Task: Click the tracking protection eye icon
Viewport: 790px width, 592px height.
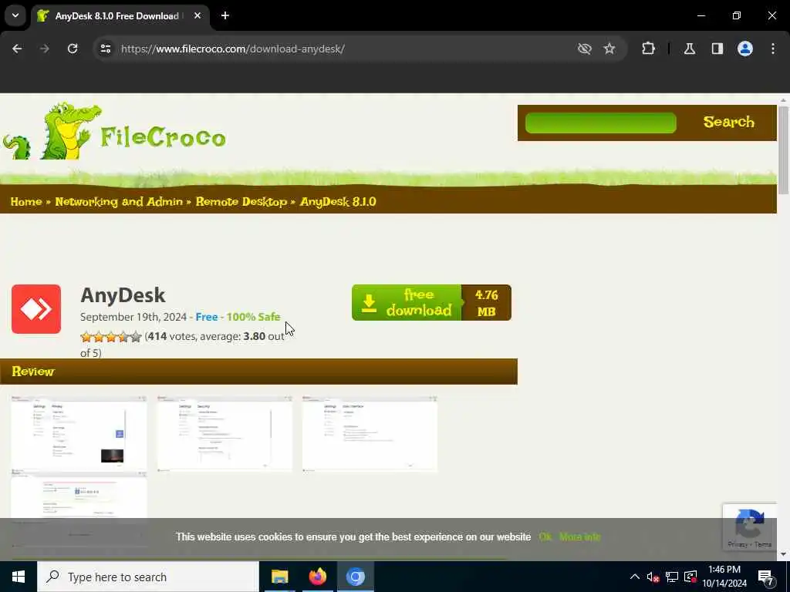Action: pos(585,49)
